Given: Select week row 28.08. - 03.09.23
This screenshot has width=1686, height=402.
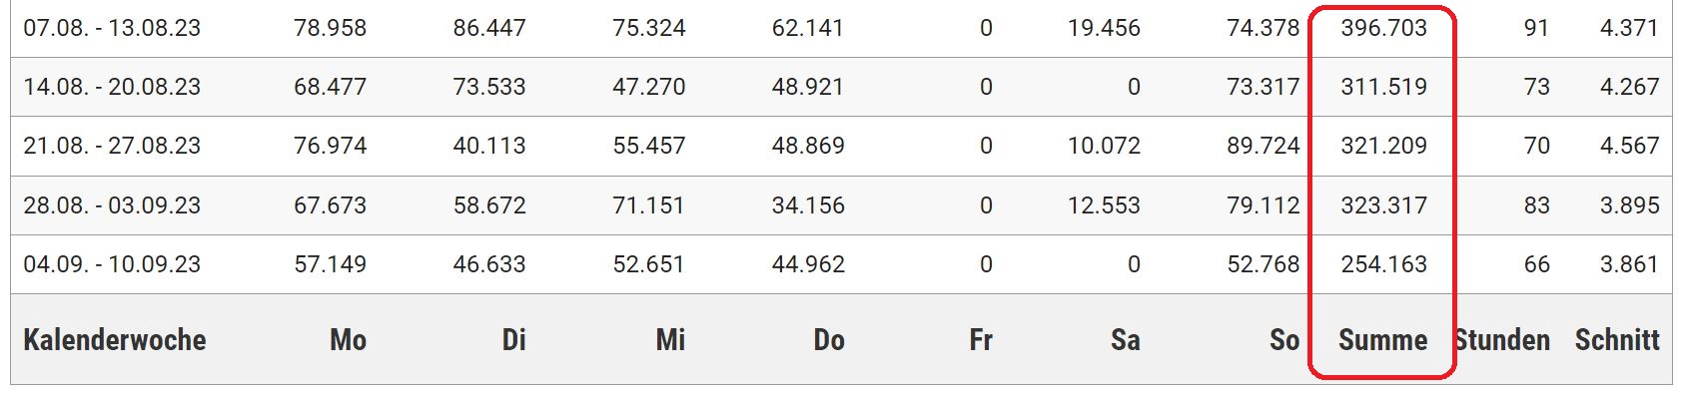Looking at the screenshot, I should pyautogui.click(x=841, y=205).
